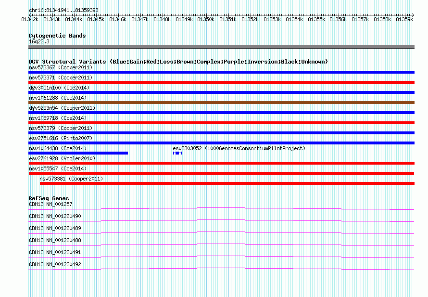Select esv2751616 (Pinto2007) gain bar
Image resolution: width=428 pixels, height=297 pixels.
pos(221,143)
